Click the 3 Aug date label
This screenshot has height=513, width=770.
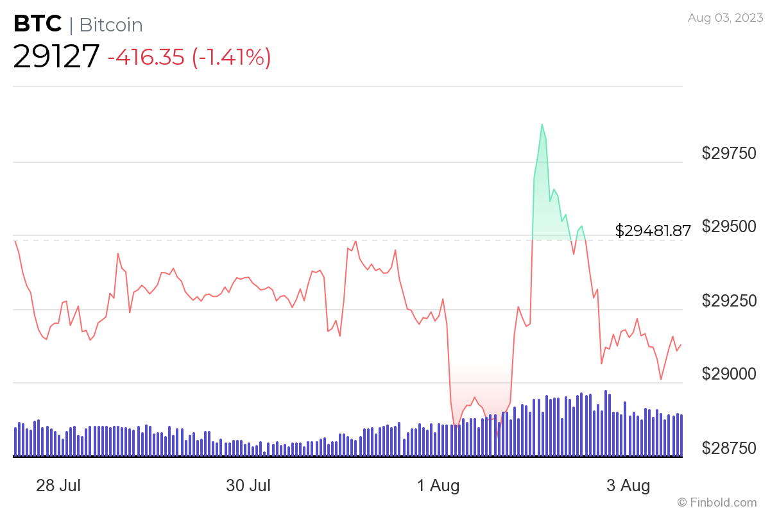coord(629,485)
